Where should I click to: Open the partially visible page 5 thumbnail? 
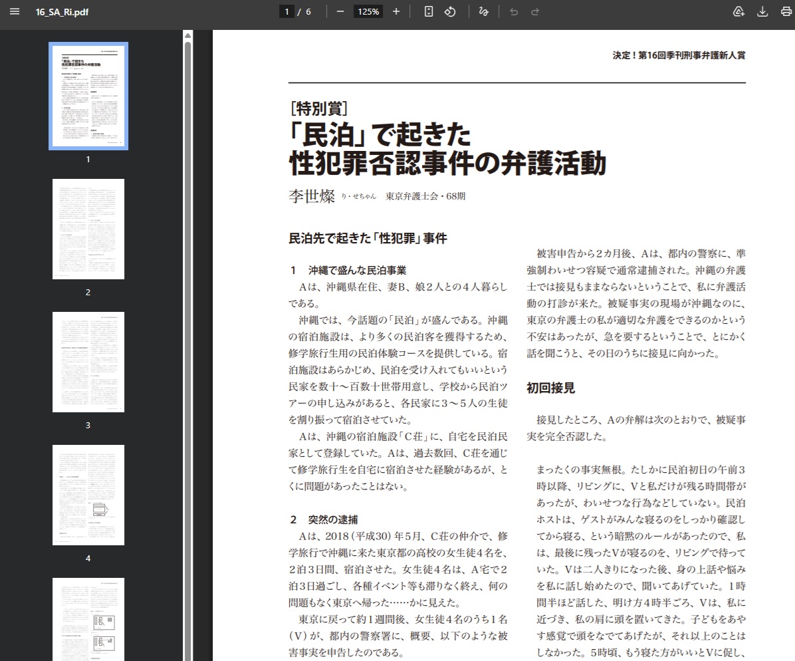[88, 618]
